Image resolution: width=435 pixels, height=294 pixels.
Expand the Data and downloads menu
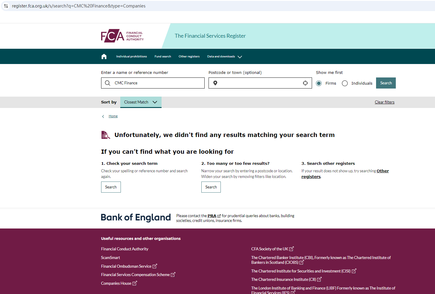(x=224, y=57)
